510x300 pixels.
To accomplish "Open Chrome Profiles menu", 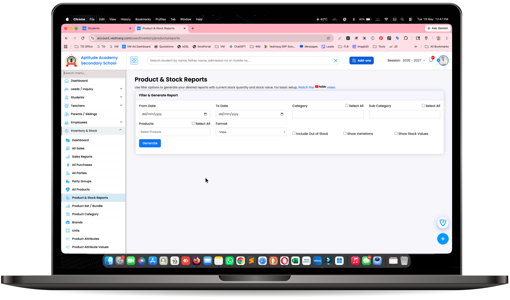I will click(x=160, y=19).
